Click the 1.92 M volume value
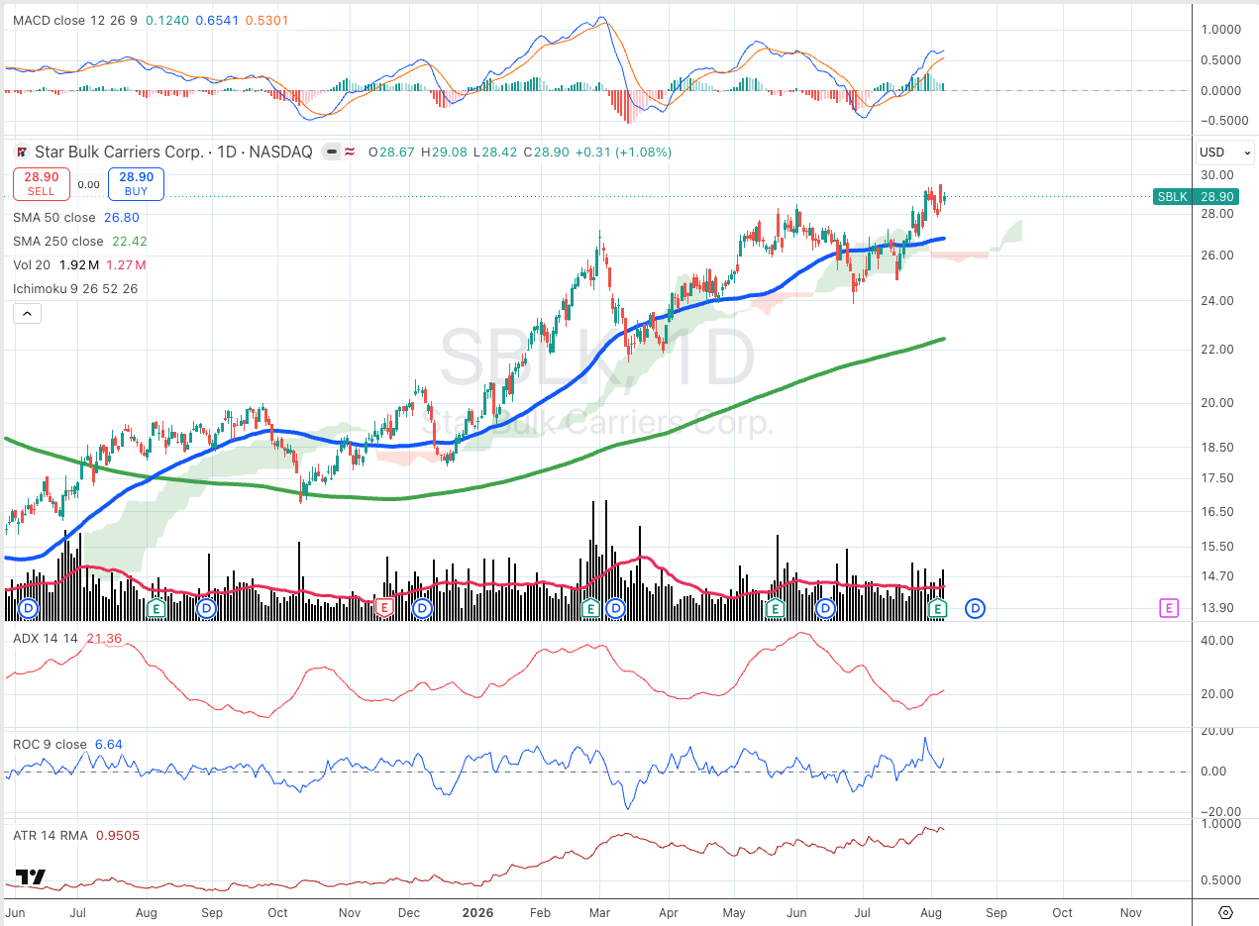 79,264
